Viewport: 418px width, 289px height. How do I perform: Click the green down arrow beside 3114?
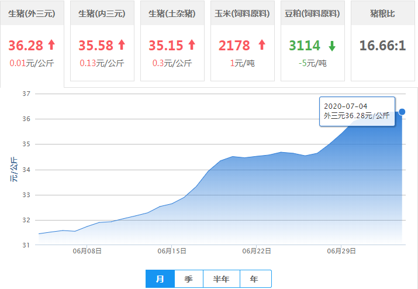(331, 46)
